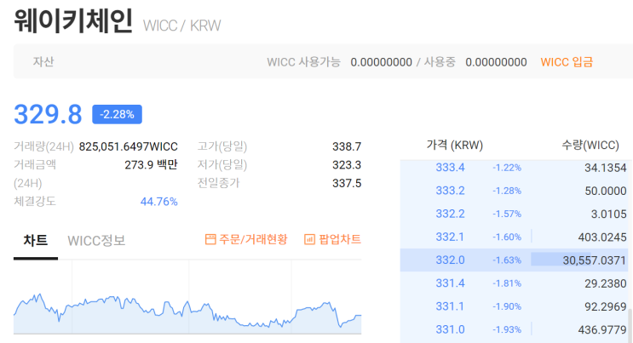Select order book price 333.4
Screen dimensions: 633x343
pyautogui.click(x=450, y=167)
